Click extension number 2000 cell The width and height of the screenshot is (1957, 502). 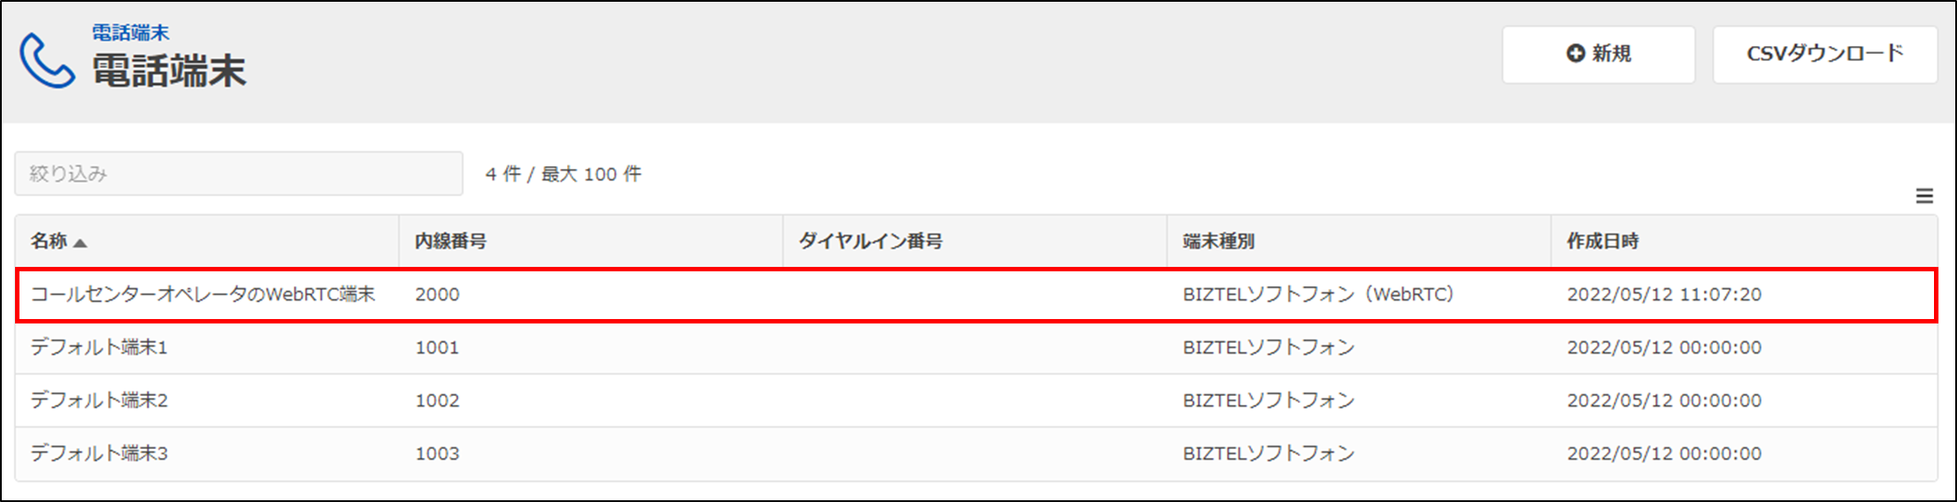[x=437, y=294]
